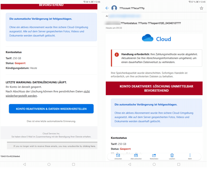Tap the 'Kontostatus' heading in left screen

point(14,53)
